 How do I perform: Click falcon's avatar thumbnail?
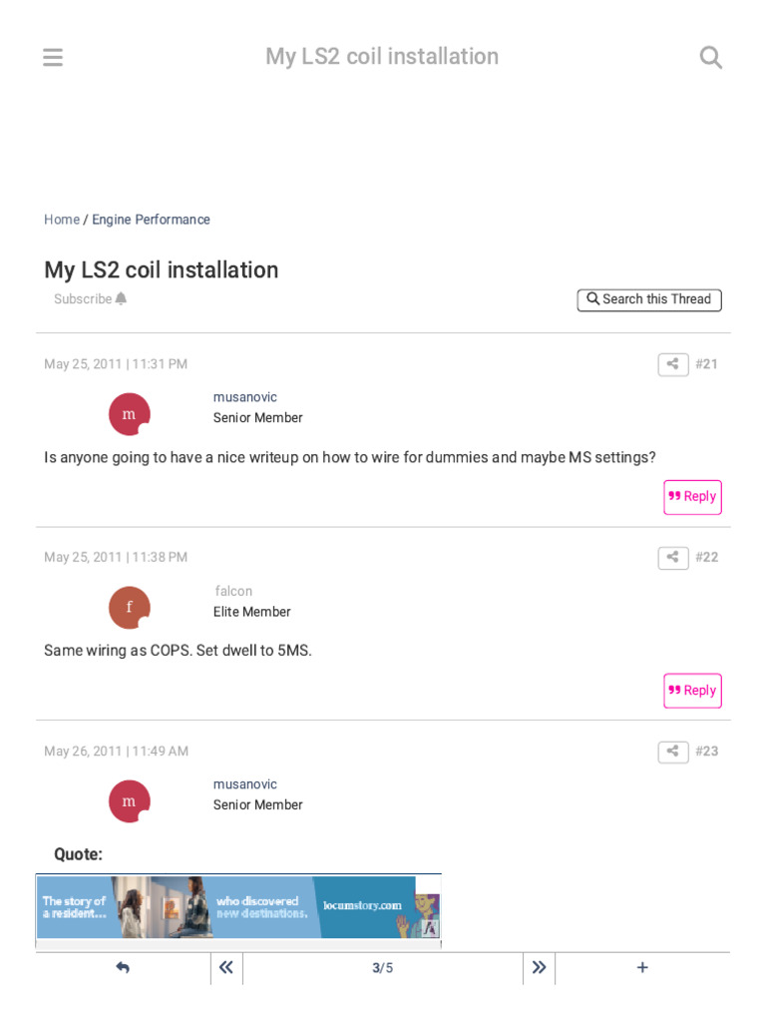coord(130,607)
